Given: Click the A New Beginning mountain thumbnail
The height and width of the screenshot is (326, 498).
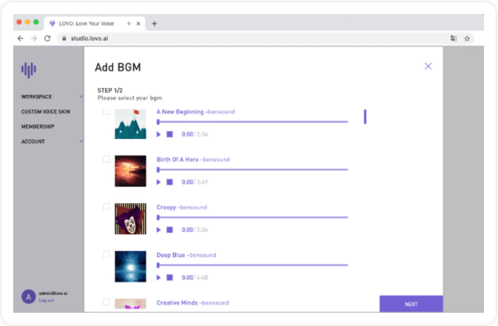Looking at the screenshot, I should [130, 124].
